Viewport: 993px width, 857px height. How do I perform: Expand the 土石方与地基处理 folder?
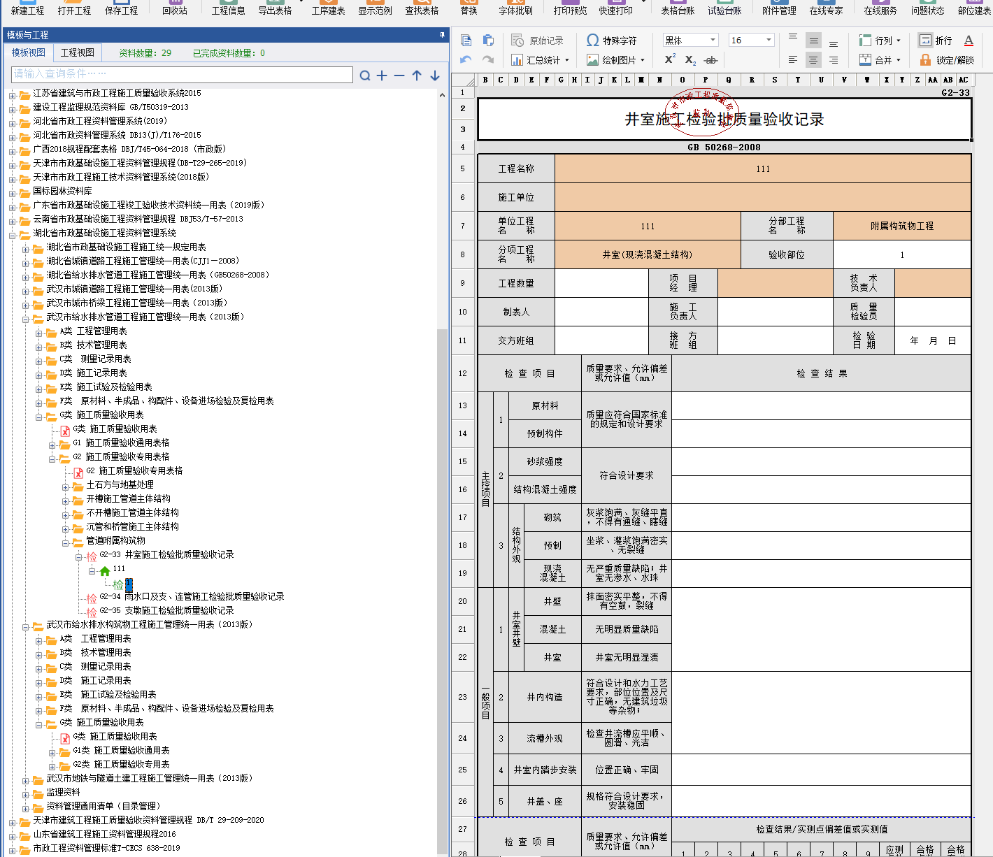66,487
